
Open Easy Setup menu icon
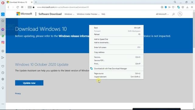(192, 7)
